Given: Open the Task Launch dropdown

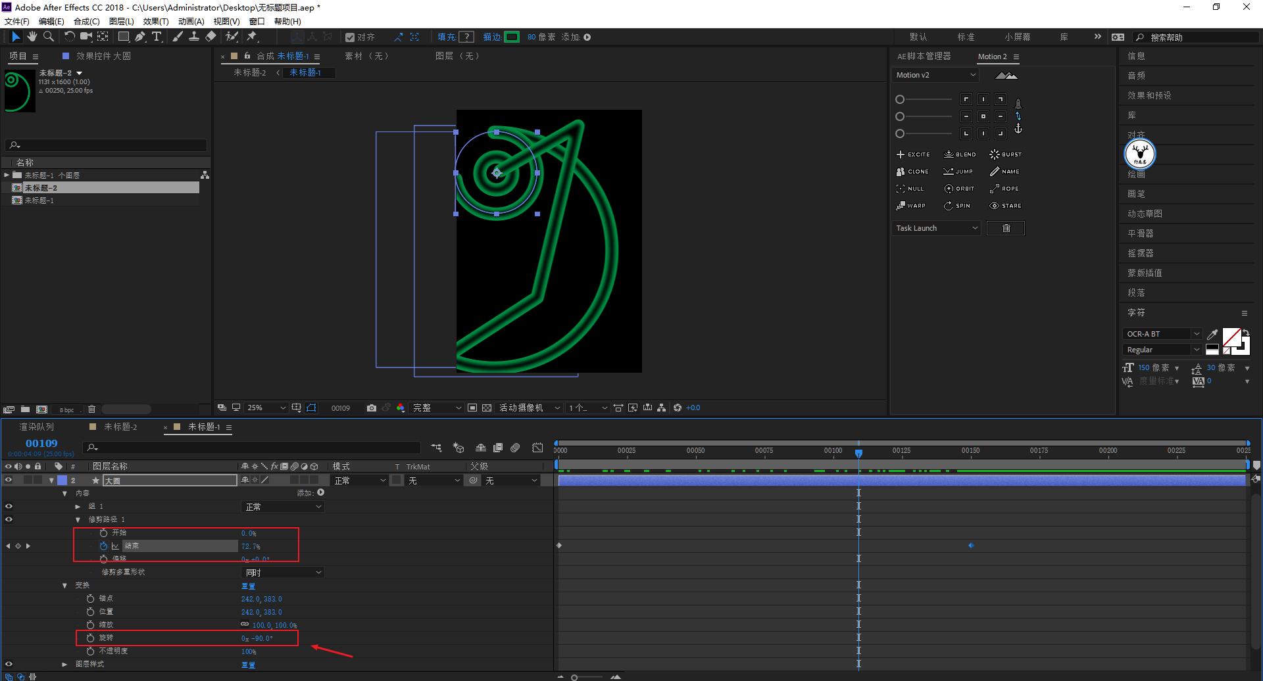Looking at the screenshot, I should point(937,228).
